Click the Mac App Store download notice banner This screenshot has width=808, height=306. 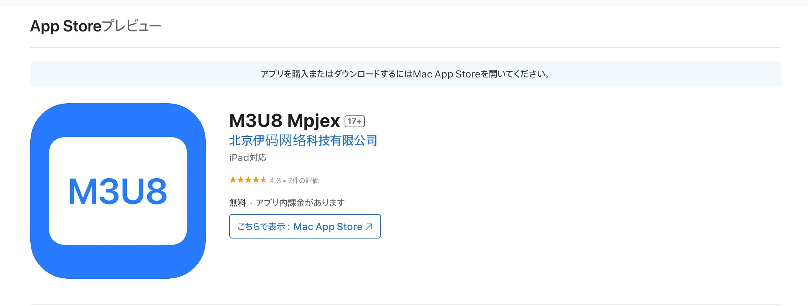coord(406,74)
